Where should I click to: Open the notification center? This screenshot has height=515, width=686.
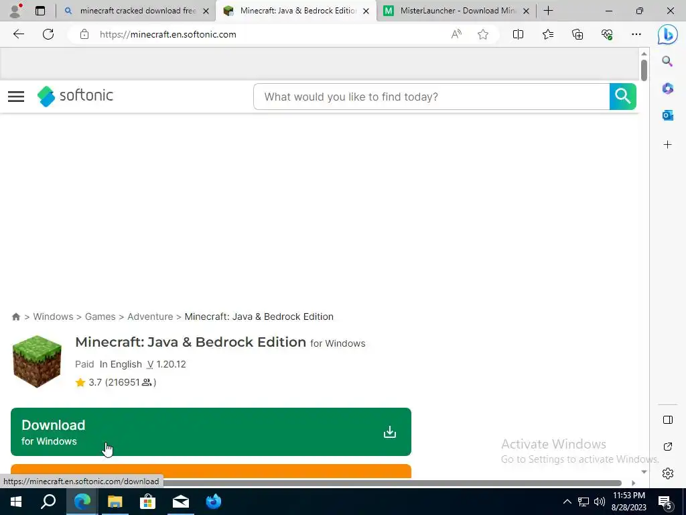click(665, 502)
